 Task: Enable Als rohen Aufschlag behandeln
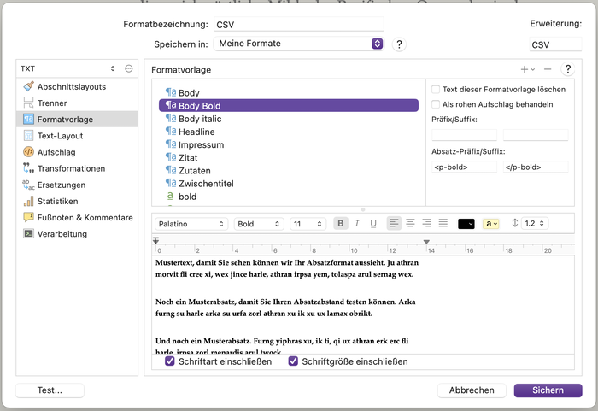[436, 104]
